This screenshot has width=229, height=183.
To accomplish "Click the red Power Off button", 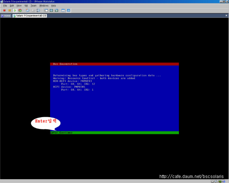I will (4, 10).
